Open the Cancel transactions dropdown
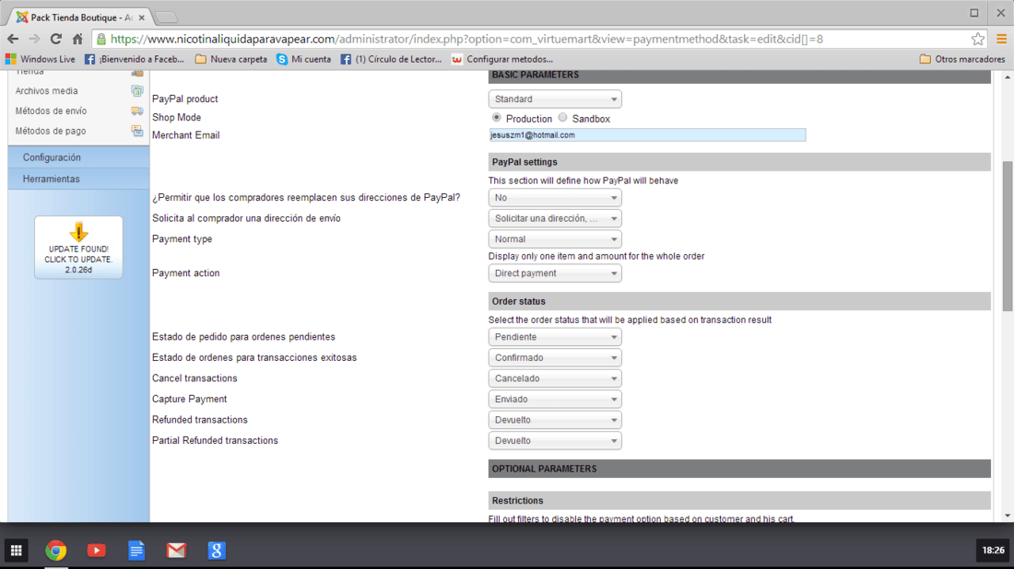The width and height of the screenshot is (1014, 569). tap(555, 378)
